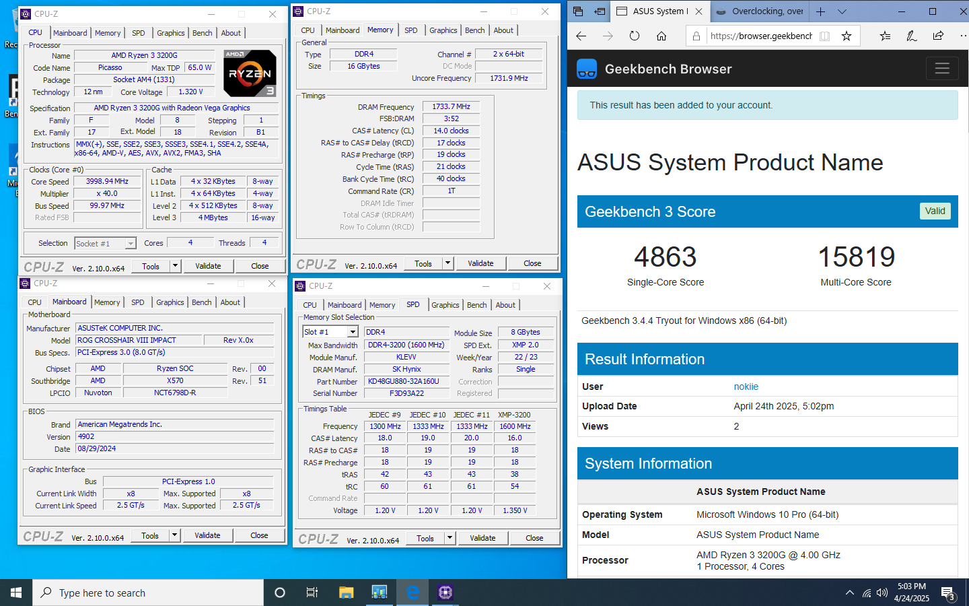Click the Share icon in Edge toolbar
This screenshot has width=969, height=606.
pos(938,36)
